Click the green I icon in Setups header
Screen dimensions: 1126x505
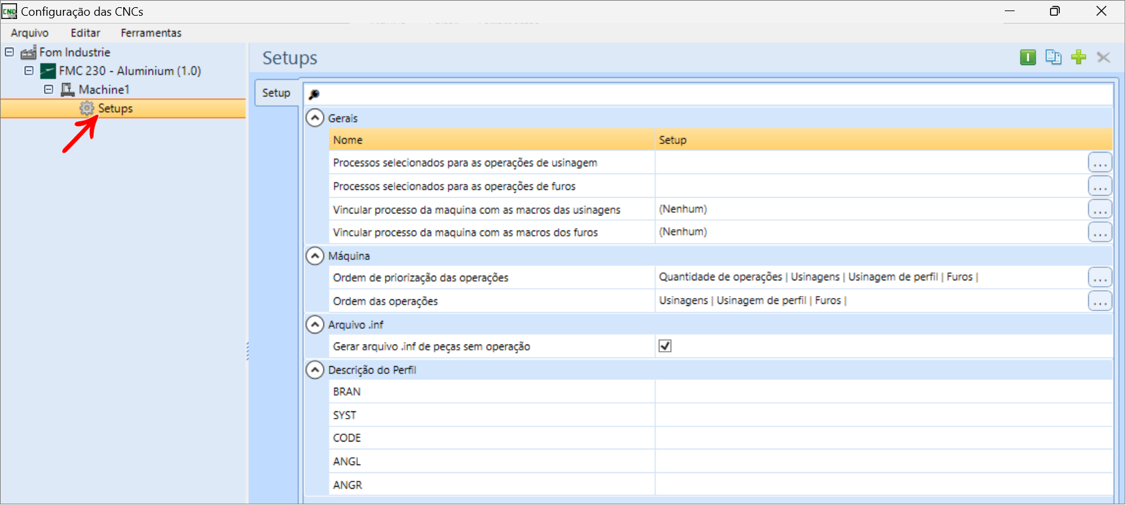pyautogui.click(x=1027, y=58)
